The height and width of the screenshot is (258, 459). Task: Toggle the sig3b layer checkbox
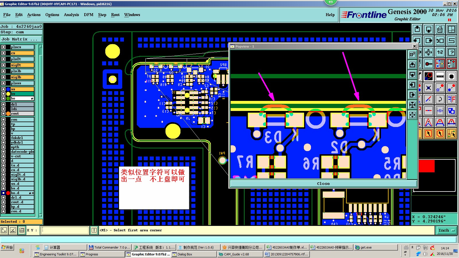[3, 77]
